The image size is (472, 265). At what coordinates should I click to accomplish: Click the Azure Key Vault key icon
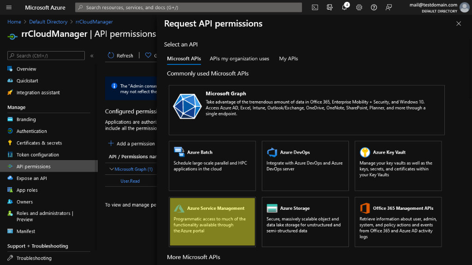point(365,152)
